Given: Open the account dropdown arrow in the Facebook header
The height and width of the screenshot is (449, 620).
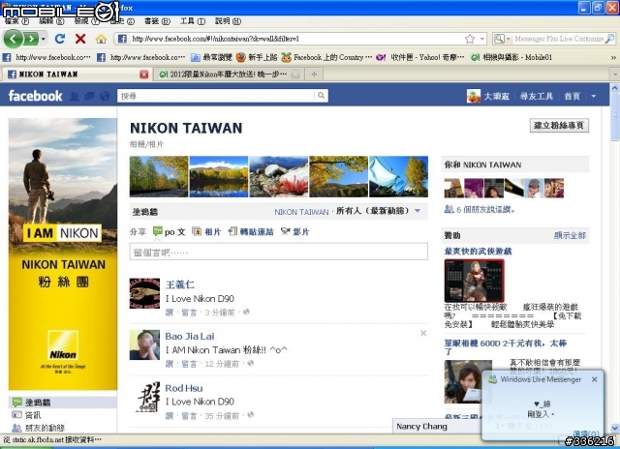Looking at the screenshot, I should click(x=594, y=96).
